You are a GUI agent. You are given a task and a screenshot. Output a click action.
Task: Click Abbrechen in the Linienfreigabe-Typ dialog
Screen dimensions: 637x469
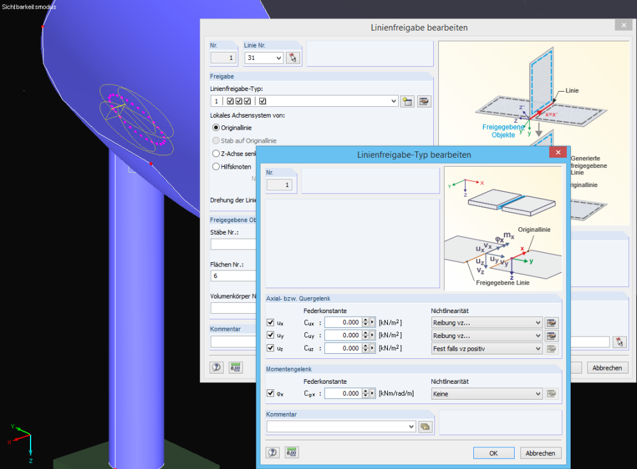tap(540, 453)
